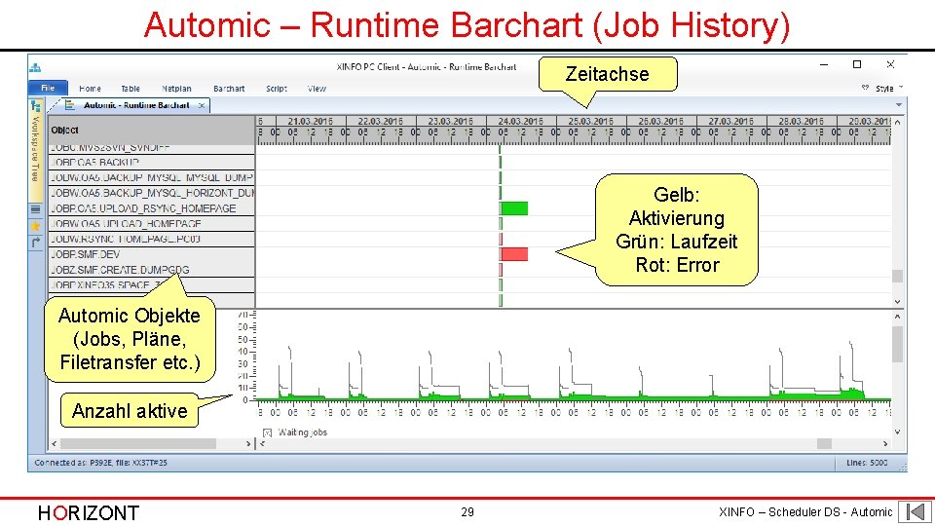Click the red error bar for JOBP.SMF.DEV

[x=514, y=254]
